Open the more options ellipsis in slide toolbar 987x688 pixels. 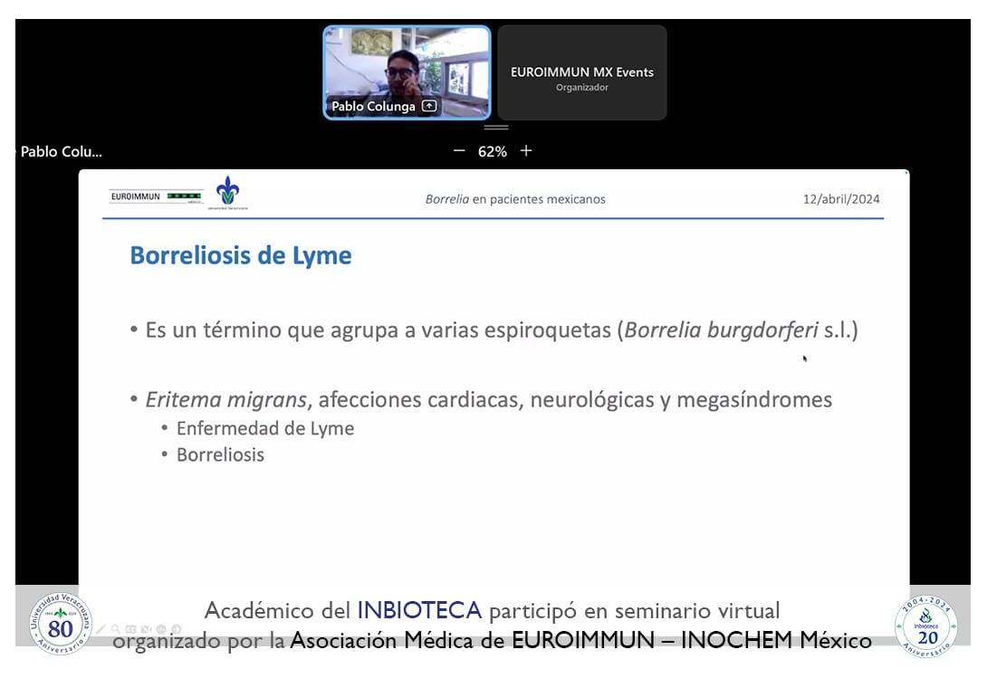[161, 629]
